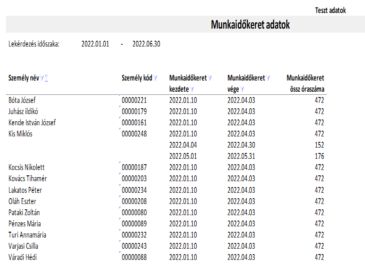Click person code 00000088 for Váradi Hédi
Image resolution: width=365 pixels, height=276 pixels.
click(x=134, y=257)
